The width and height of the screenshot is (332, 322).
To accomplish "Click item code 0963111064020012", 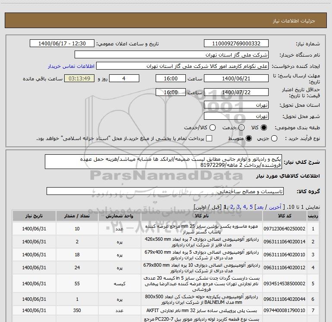I will (285, 268).
